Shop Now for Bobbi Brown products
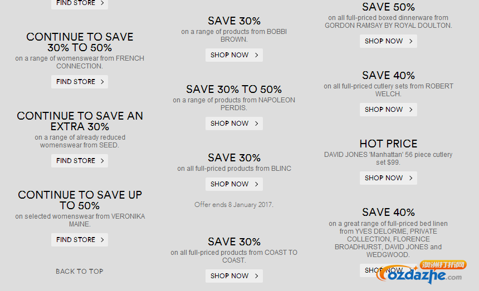The height and width of the screenshot is (291, 479). pyautogui.click(x=234, y=55)
